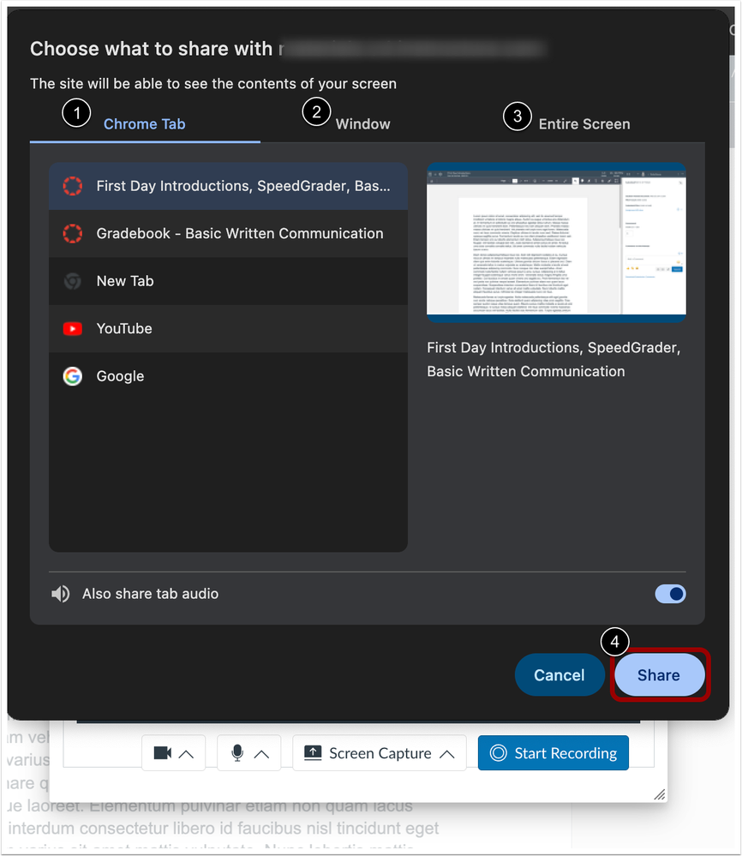Switch to the Entire Screen tab
The image size is (742, 856).
click(583, 124)
